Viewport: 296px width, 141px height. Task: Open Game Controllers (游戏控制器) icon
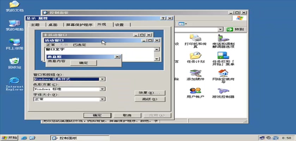pyautogui.click(x=223, y=93)
